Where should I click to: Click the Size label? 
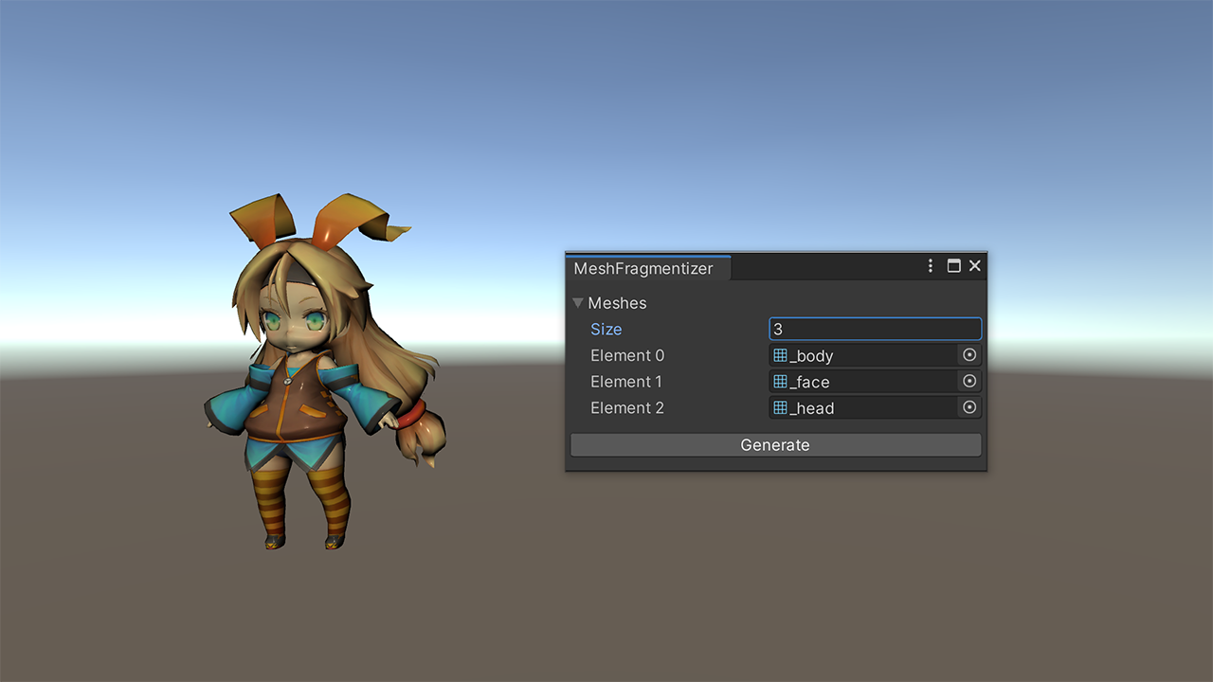(606, 329)
